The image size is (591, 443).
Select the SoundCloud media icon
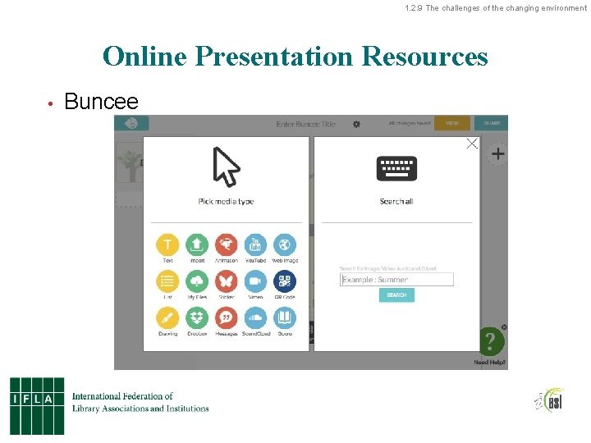[x=255, y=318]
